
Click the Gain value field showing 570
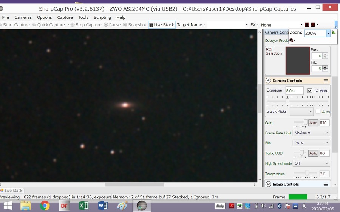(325, 123)
